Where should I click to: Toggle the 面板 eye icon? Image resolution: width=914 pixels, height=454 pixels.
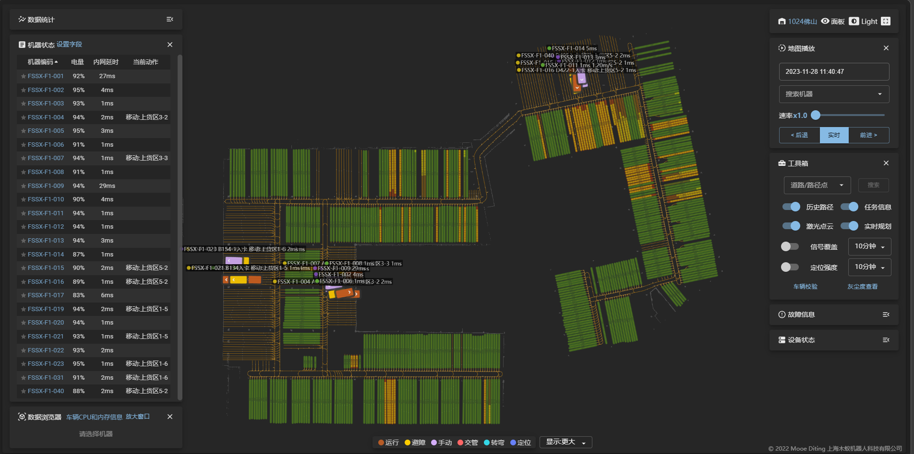coord(825,21)
